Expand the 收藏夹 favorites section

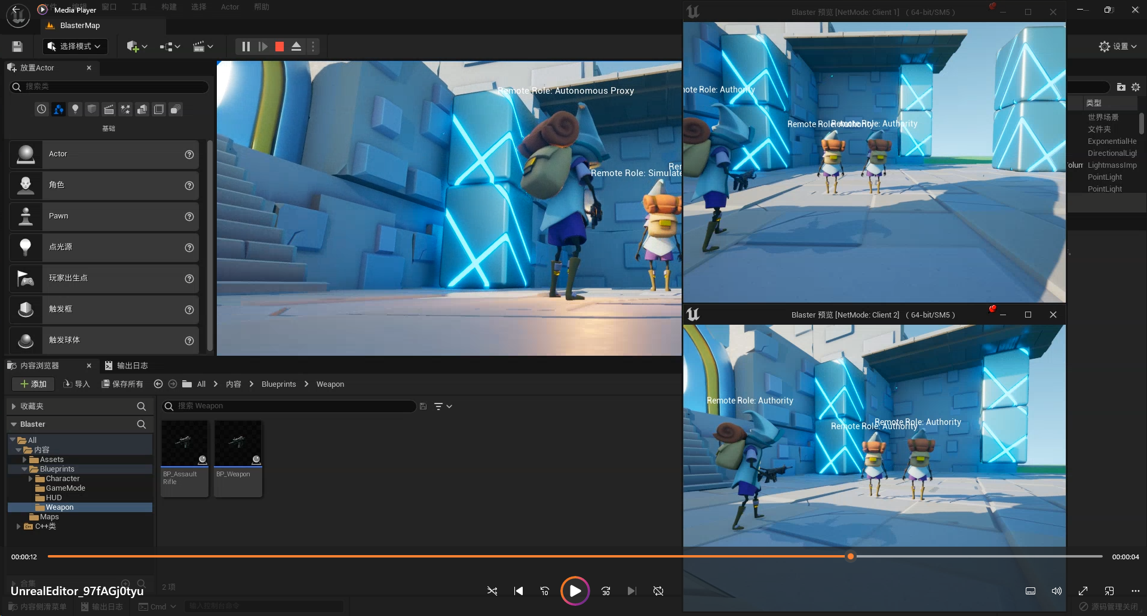14,406
